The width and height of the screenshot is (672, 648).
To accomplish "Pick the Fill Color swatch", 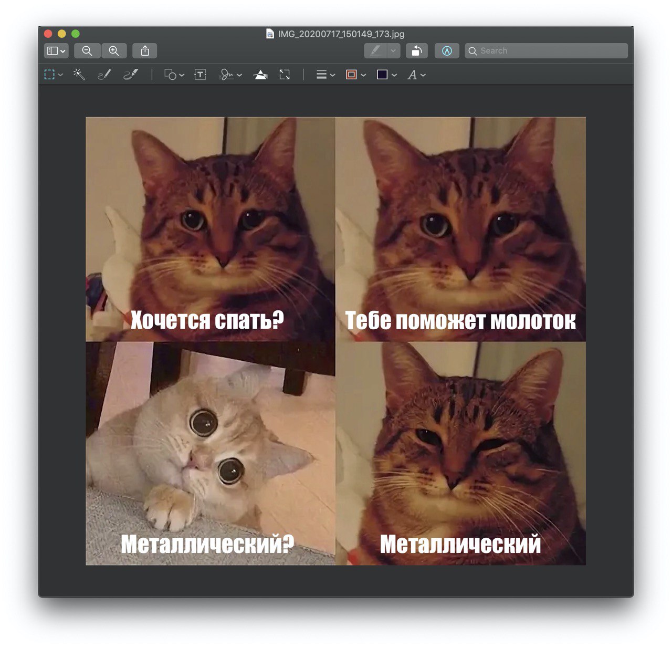I will pos(382,75).
